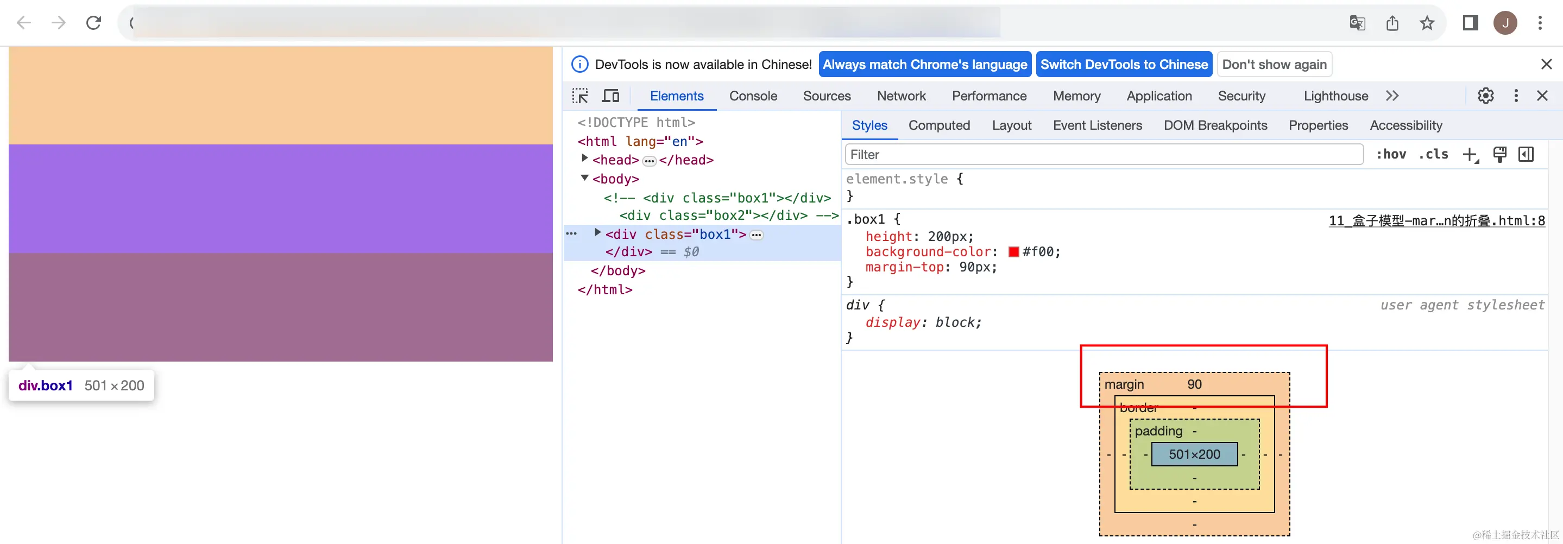Click Switch DevTools to Chinese
1563x544 pixels.
1124,64
